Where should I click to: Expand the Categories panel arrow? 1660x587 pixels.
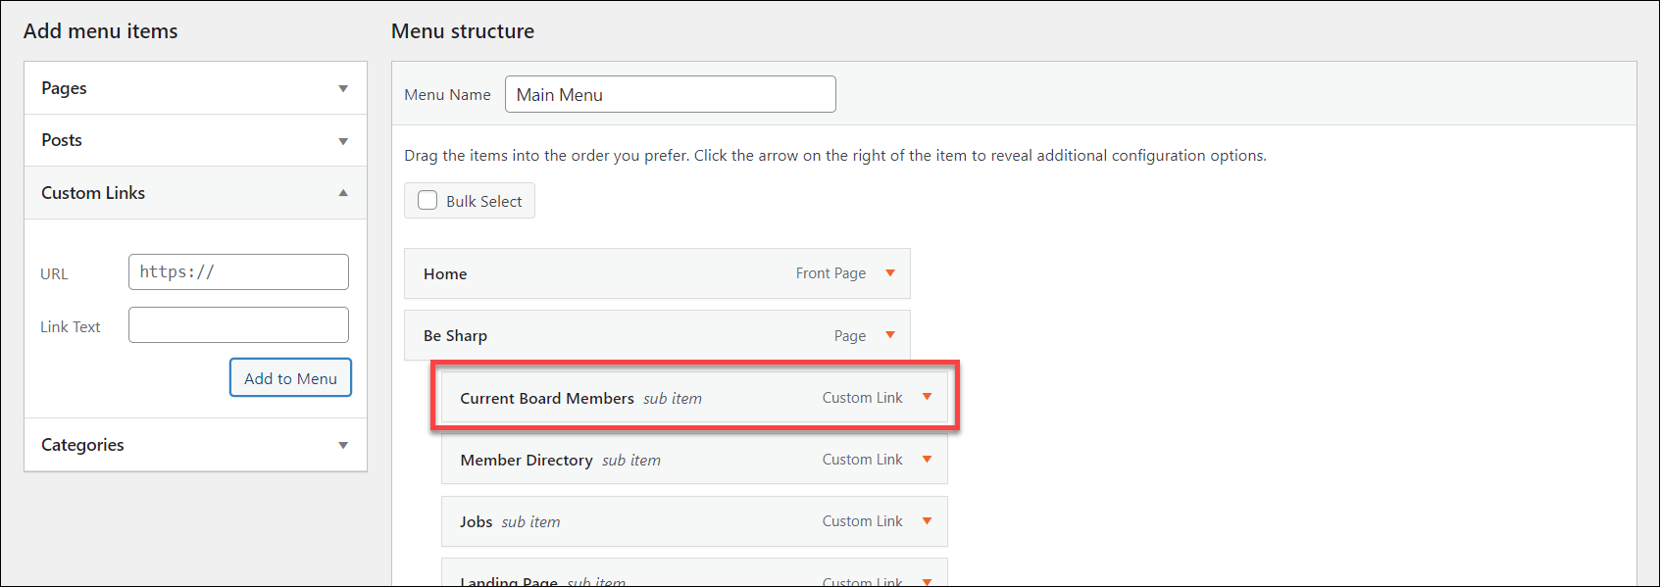point(343,445)
